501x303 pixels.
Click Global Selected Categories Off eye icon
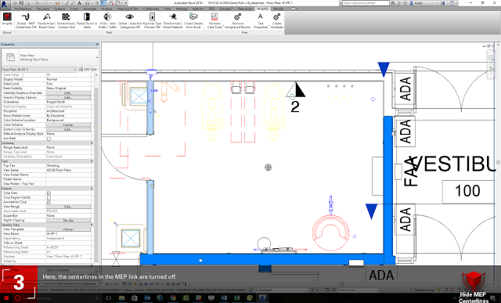pyautogui.click(x=129, y=16)
